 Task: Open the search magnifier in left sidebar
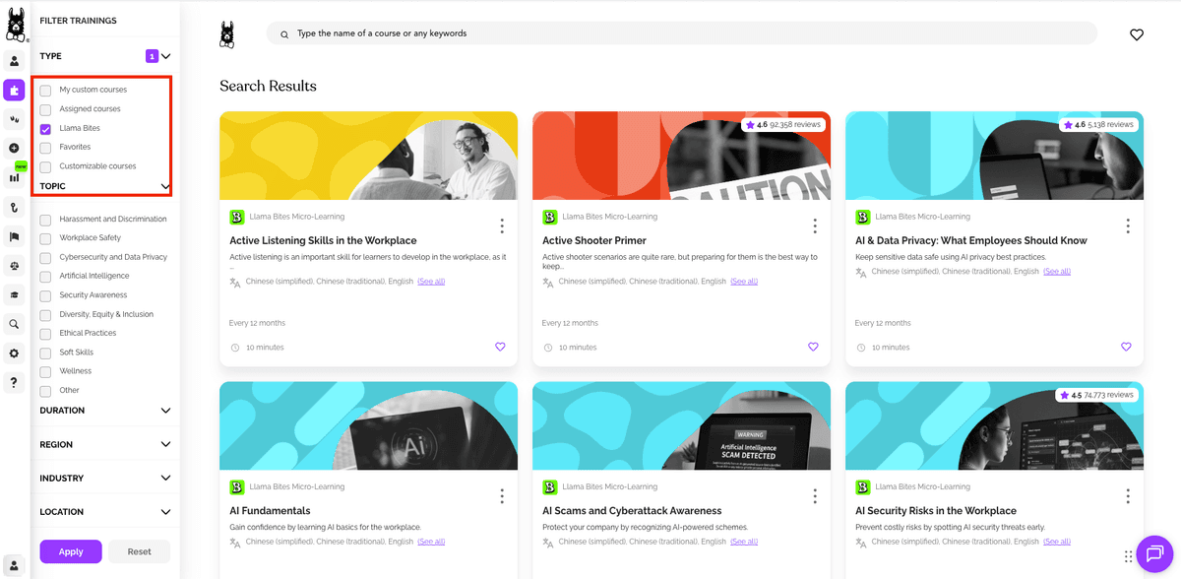tap(14, 324)
